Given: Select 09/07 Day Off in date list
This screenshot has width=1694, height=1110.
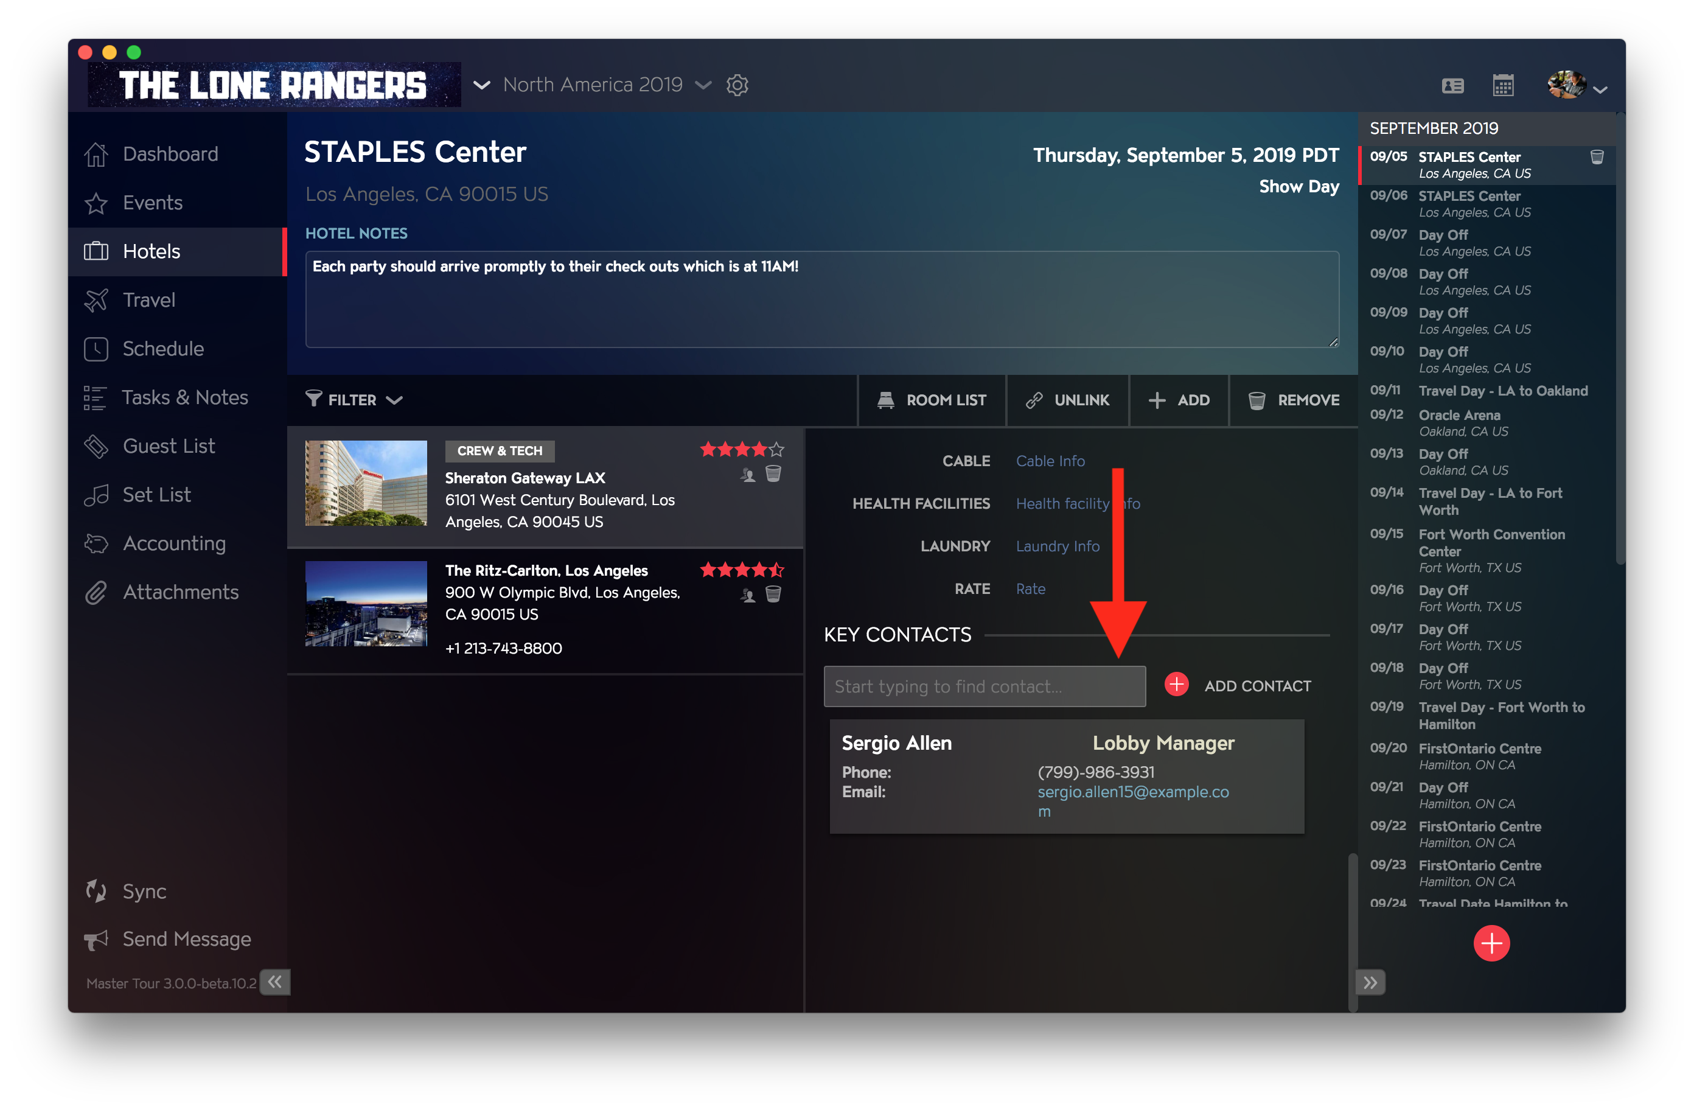Looking at the screenshot, I should [1487, 243].
